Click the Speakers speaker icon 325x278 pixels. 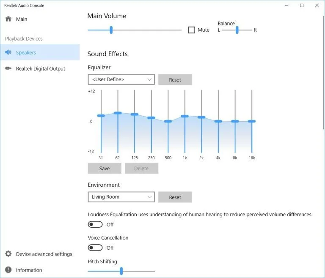point(8,52)
